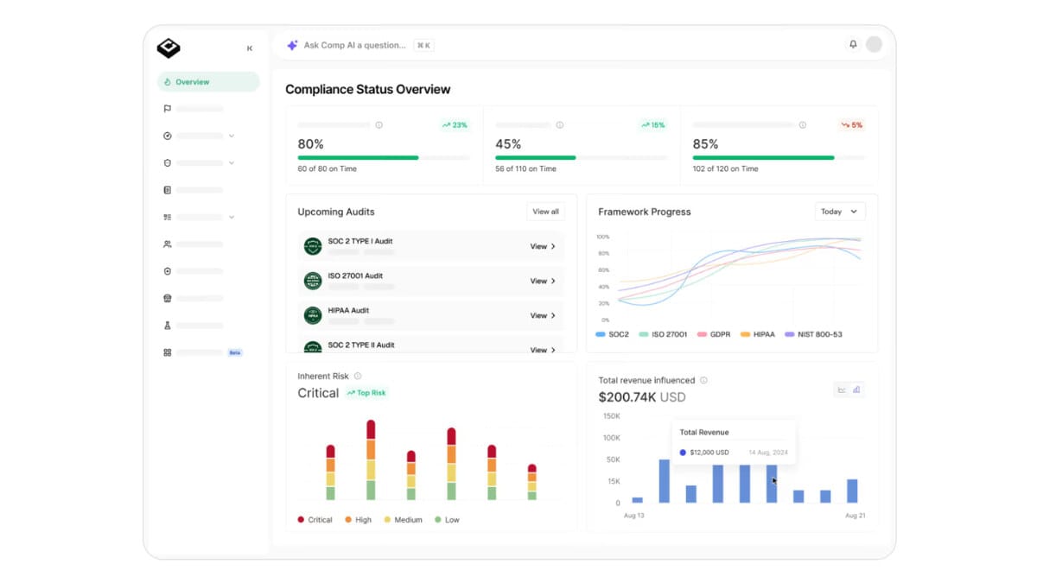This screenshot has height=583, width=1037.
Task: Click the ⌘K shortcut badge
Action: (x=423, y=45)
